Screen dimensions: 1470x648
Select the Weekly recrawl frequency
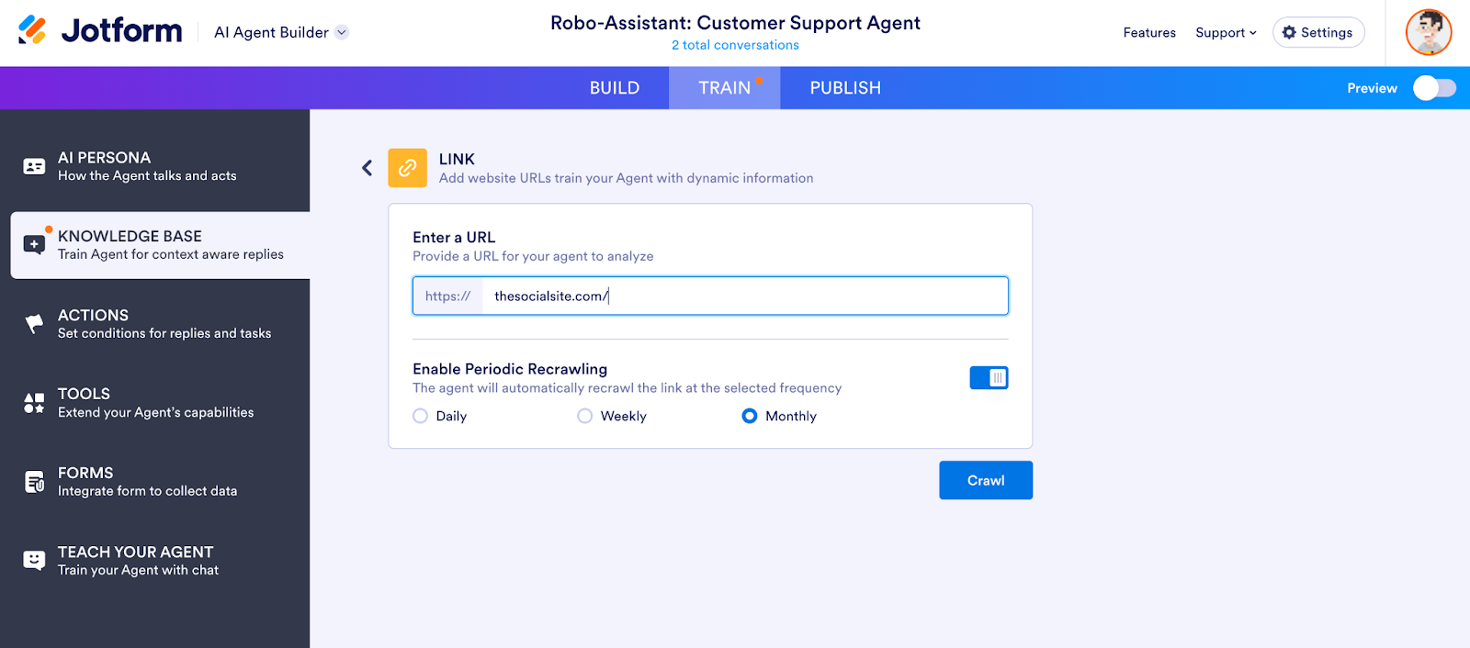pos(585,416)
